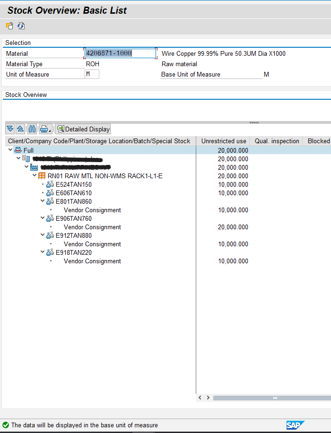Collapse the company code node

[18, 158]
